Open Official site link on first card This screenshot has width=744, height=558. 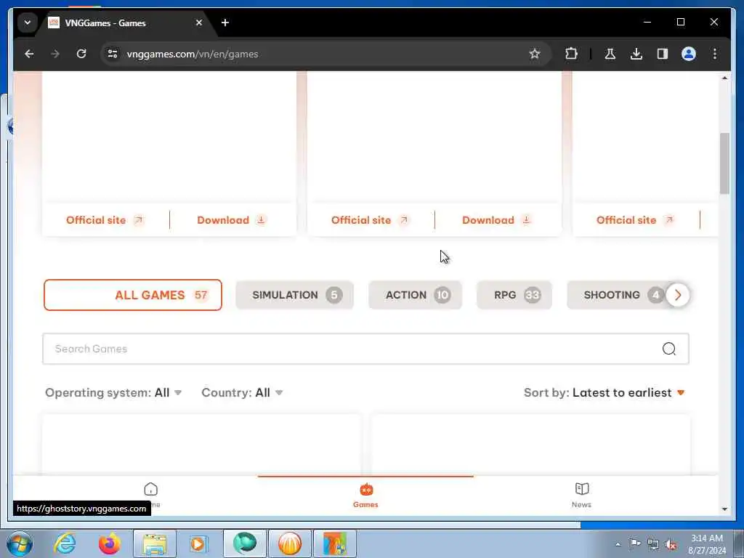pyautogui.click(x=105, y=220)
